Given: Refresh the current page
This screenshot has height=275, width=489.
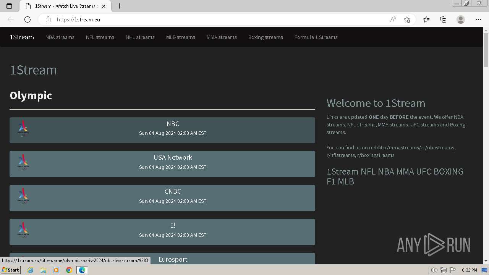Looking at the screenshot, I should click(28, 19).
